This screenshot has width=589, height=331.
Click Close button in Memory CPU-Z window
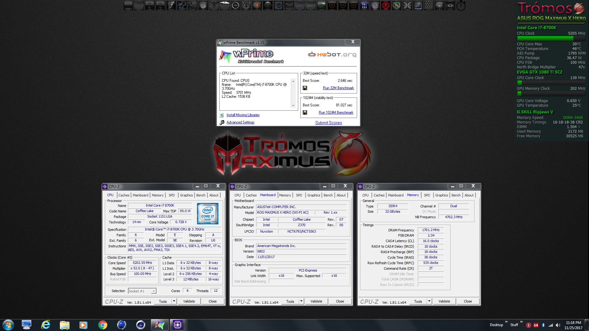tap(468, 301)
